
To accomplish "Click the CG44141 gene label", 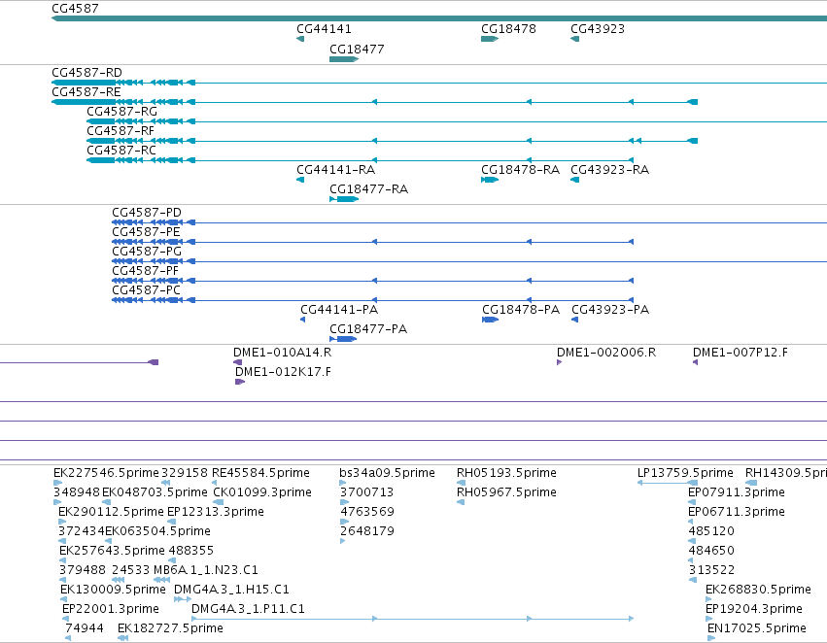I will [324, 29].
